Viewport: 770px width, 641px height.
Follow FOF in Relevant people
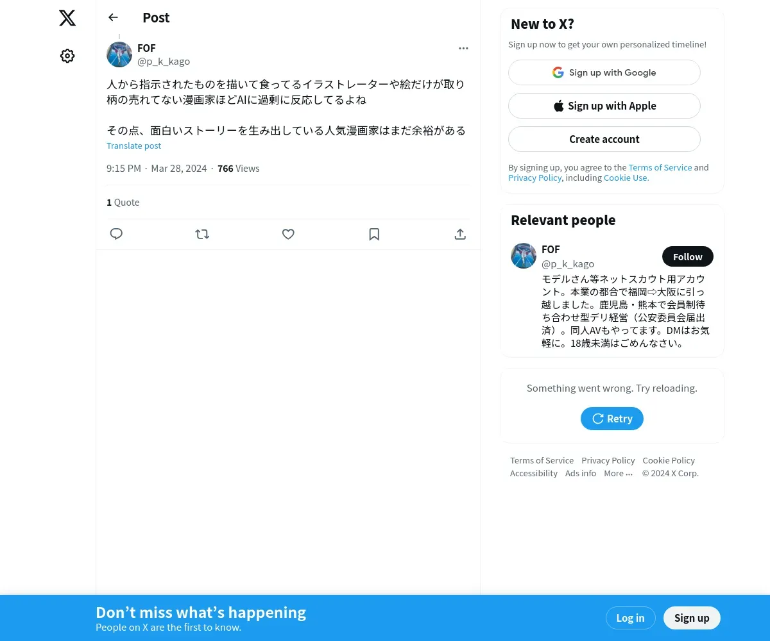688,256
